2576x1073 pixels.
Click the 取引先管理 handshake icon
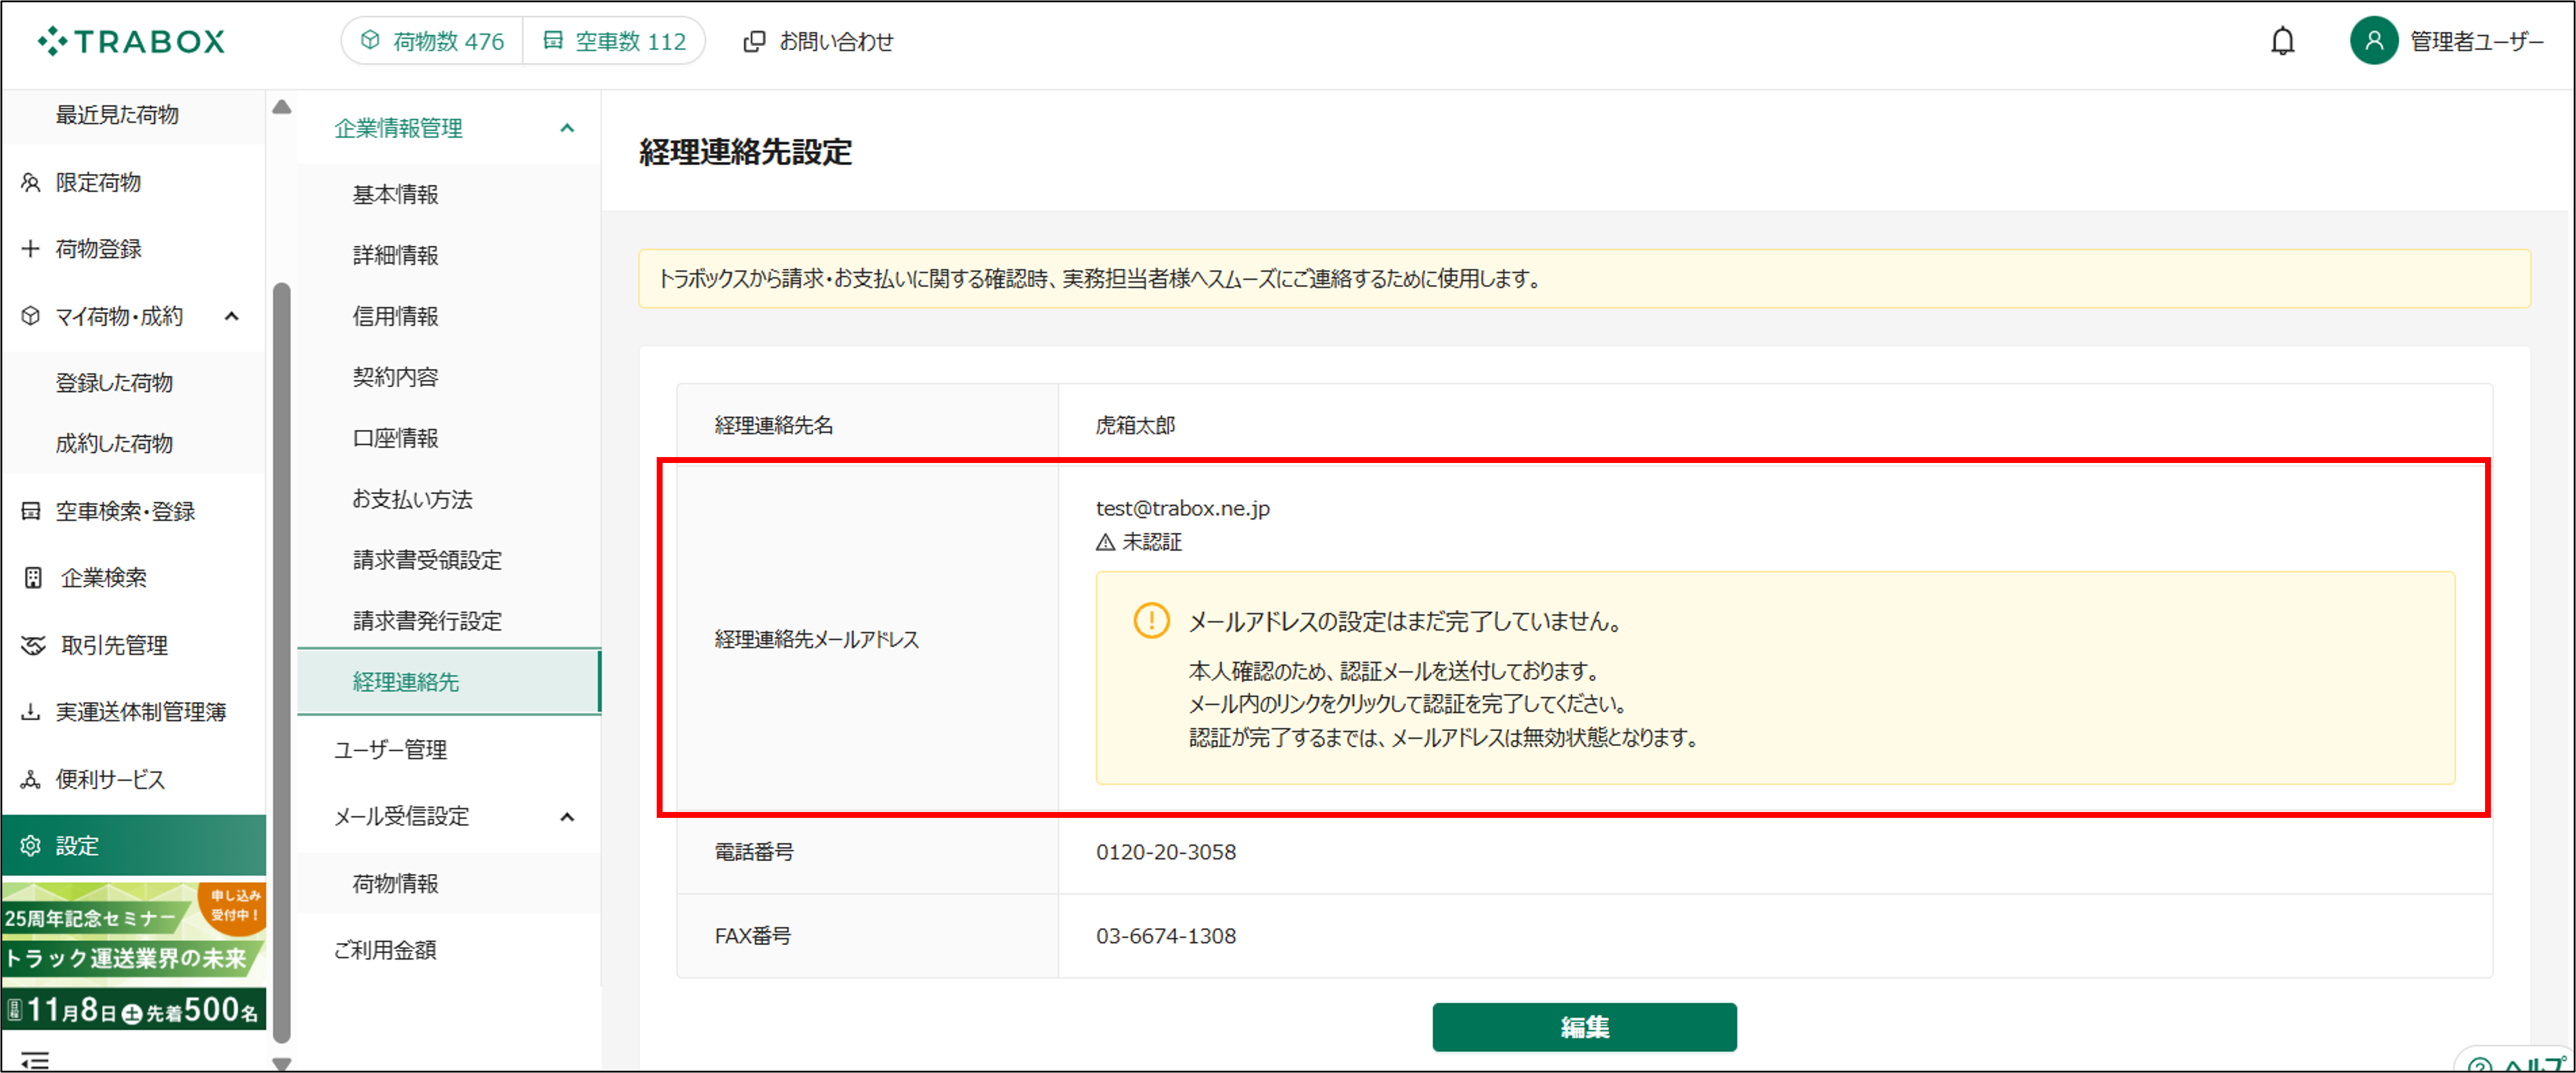tap(33, 645)
